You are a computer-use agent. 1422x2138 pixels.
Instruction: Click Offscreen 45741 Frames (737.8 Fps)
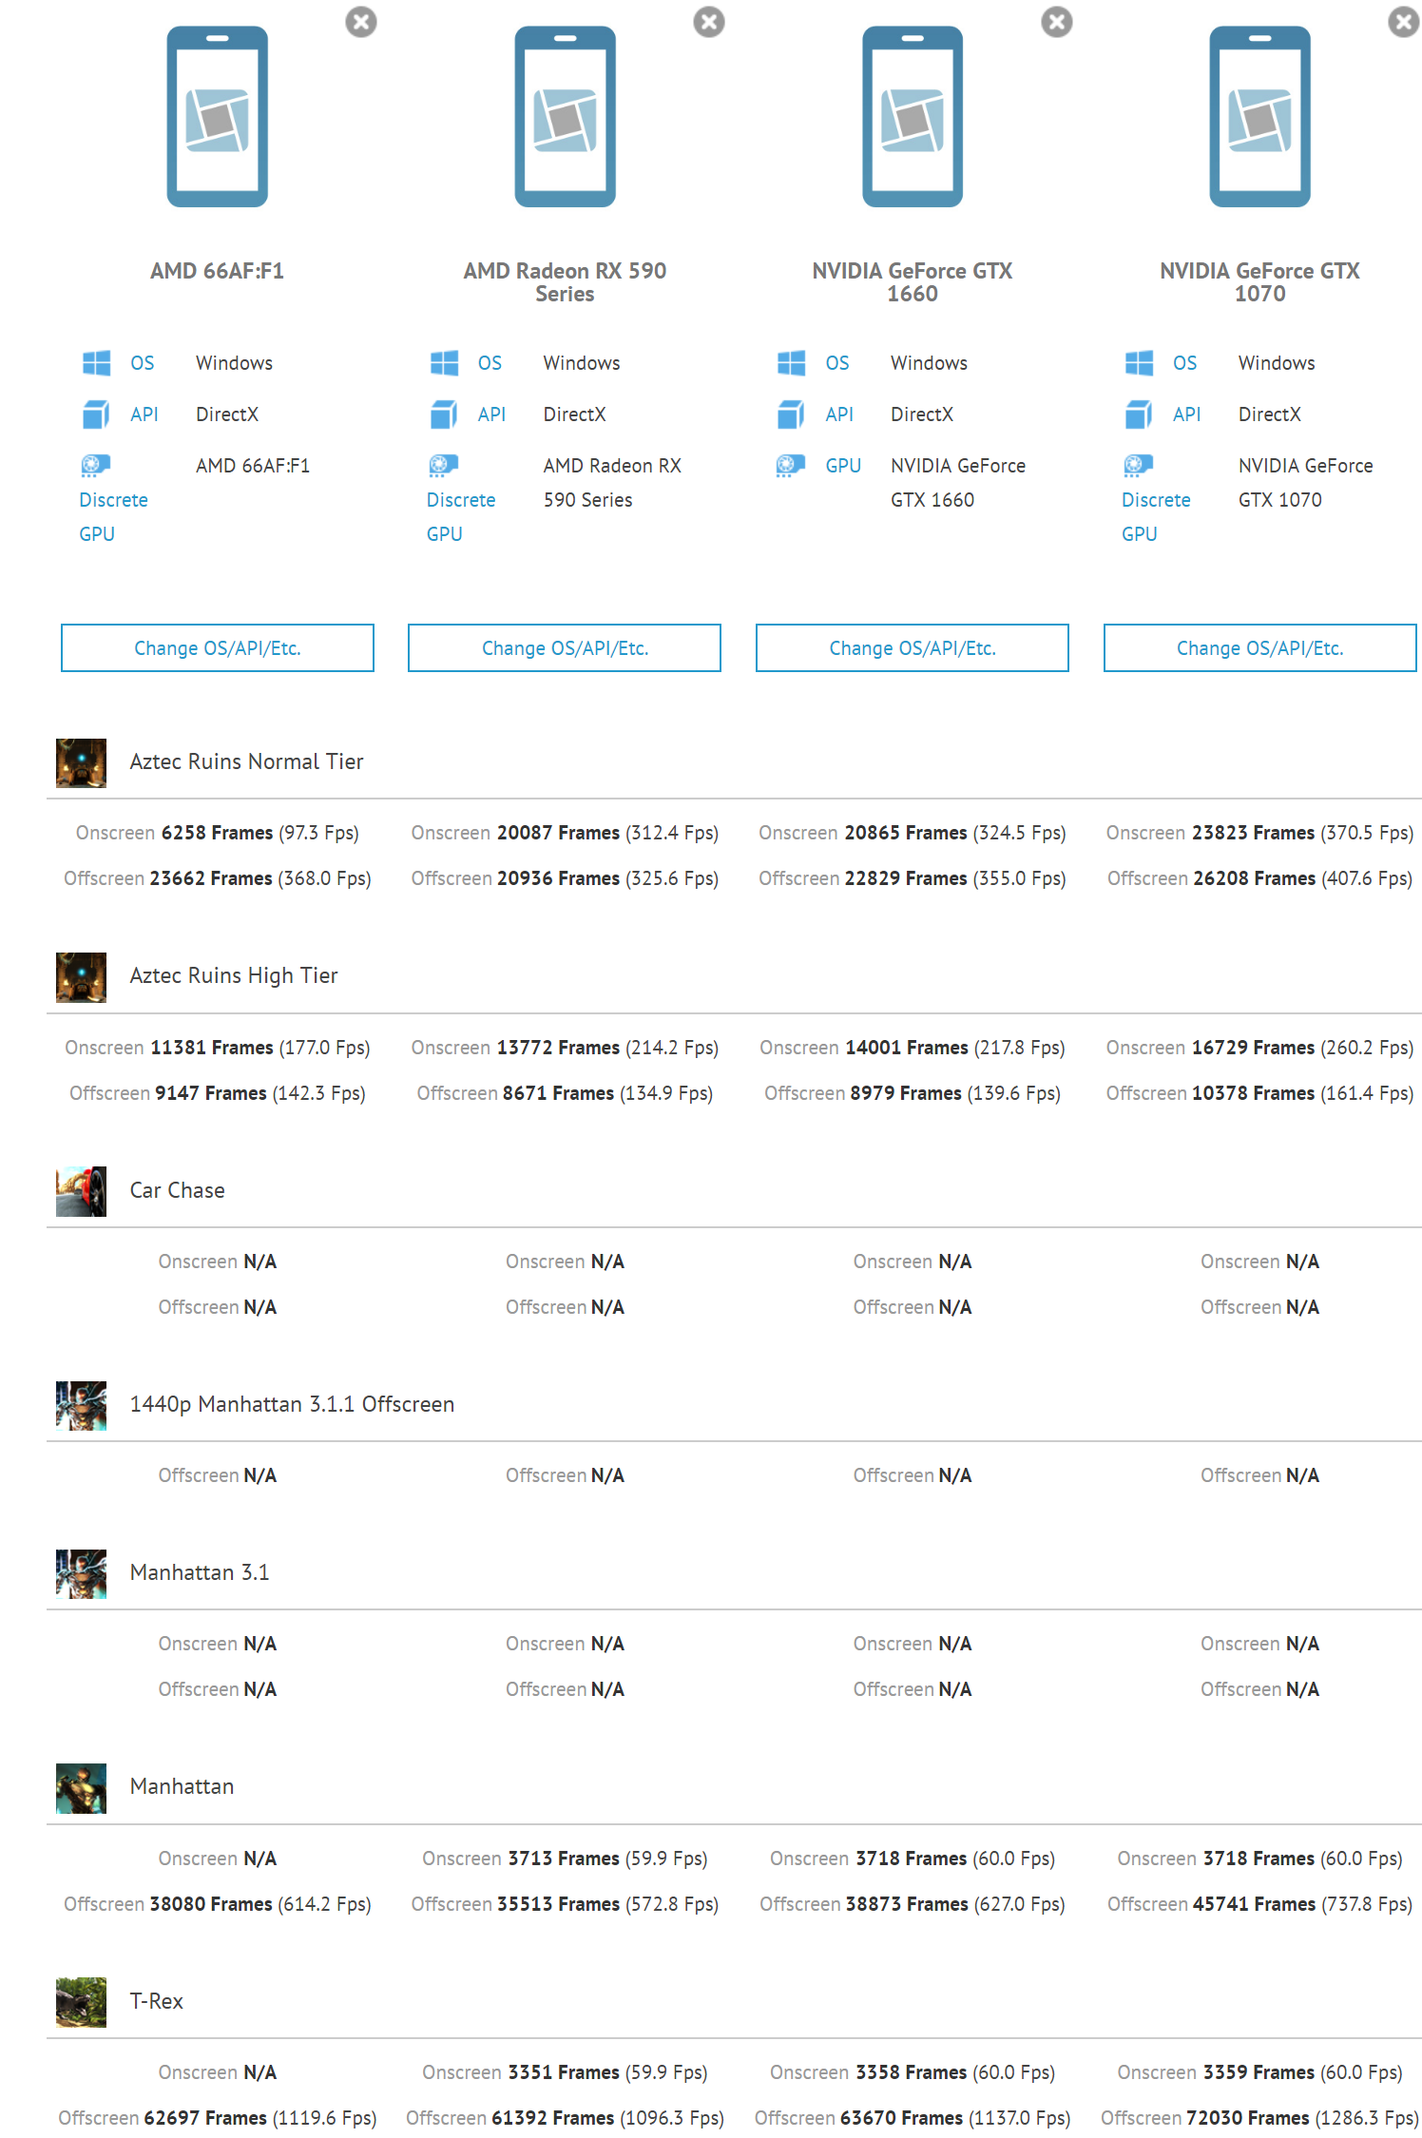[1260, 1904]
